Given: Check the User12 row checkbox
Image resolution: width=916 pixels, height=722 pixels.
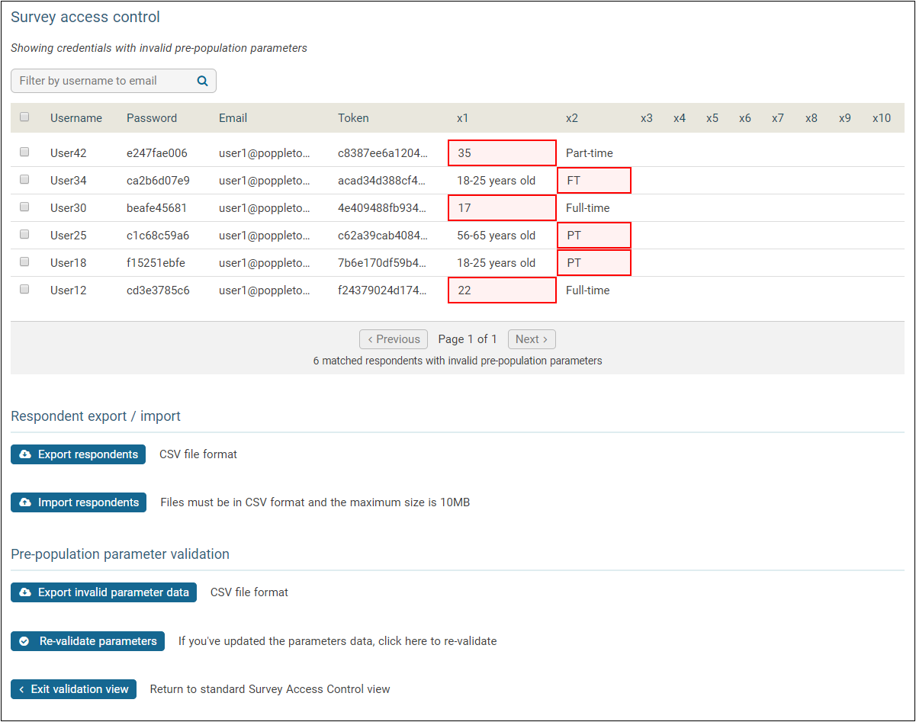Looking at the screenshot, I should [x=24, y=290].
